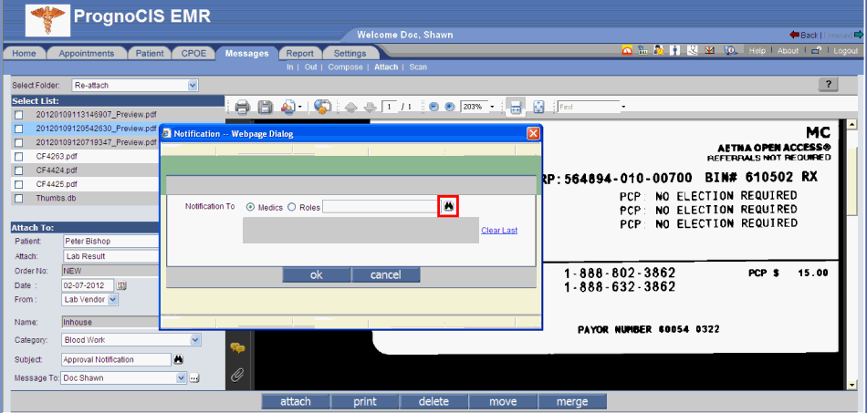Screen dimensions: 867x413
Task: Click the stethoscope icon in top bar
Action: pyautogui.click(x=693, y=50)
